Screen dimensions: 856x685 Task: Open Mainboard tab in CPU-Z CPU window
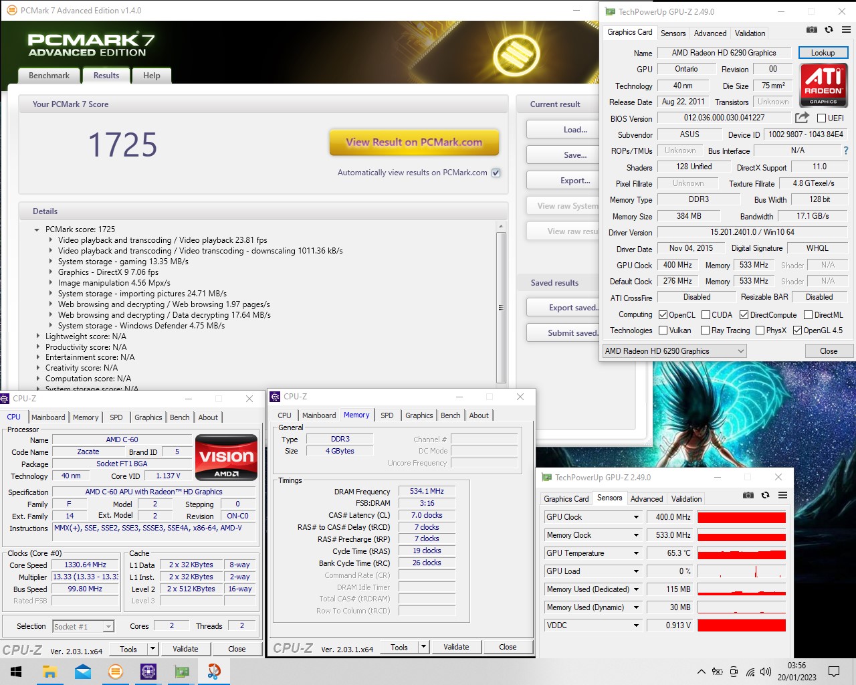click(48, 417)
